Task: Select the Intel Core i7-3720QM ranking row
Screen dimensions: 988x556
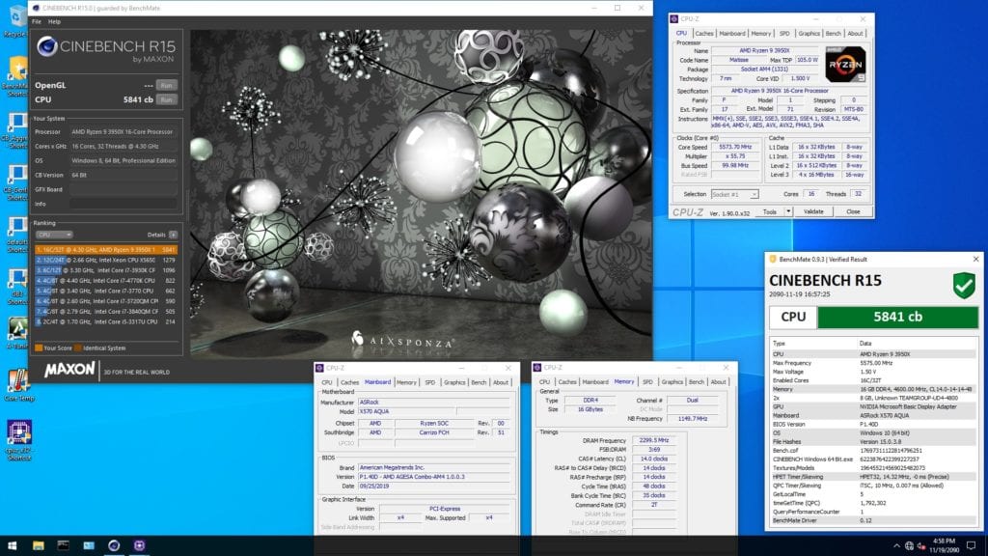Action: click(x=106, y=301)
